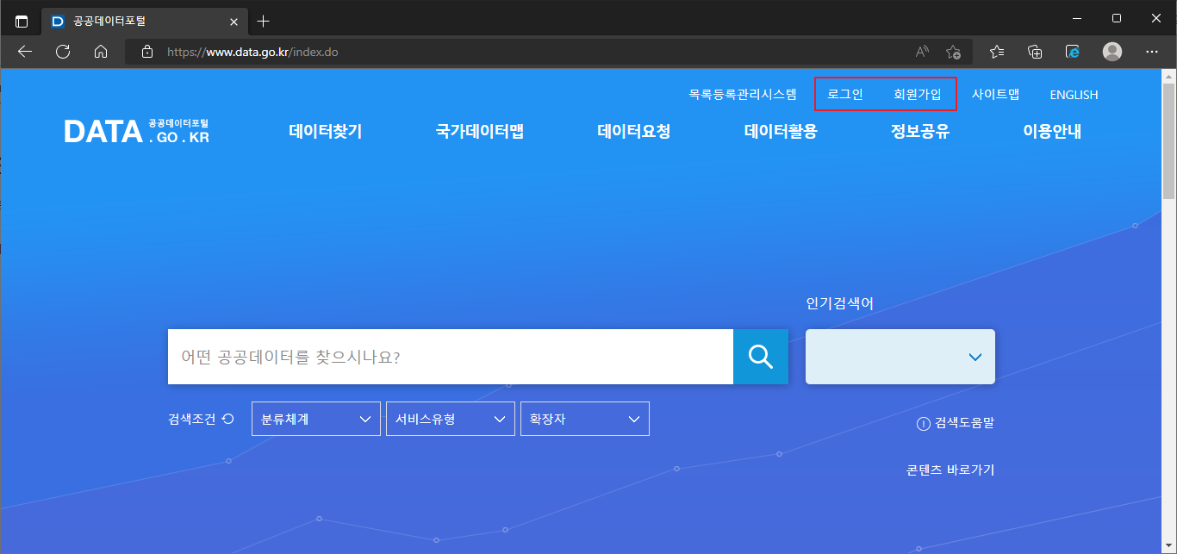Open Collections icon in toolbar

[x=1036, y=52]
